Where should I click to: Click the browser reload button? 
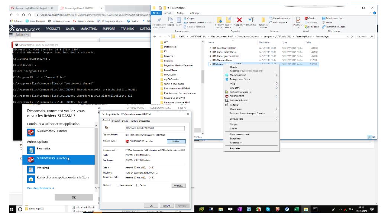click(23, 15)
